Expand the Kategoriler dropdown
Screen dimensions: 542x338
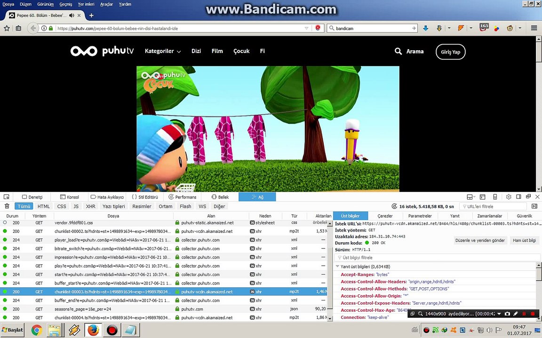(x=163, y=51)
